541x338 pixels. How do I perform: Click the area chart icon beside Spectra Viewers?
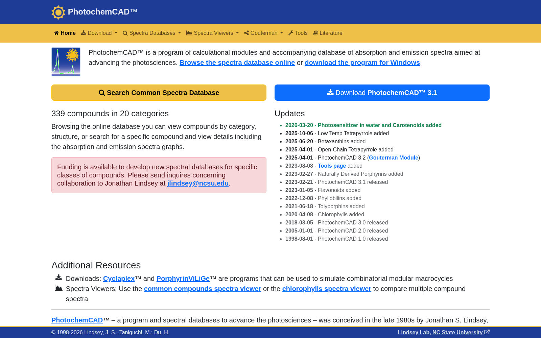[58, 288]
